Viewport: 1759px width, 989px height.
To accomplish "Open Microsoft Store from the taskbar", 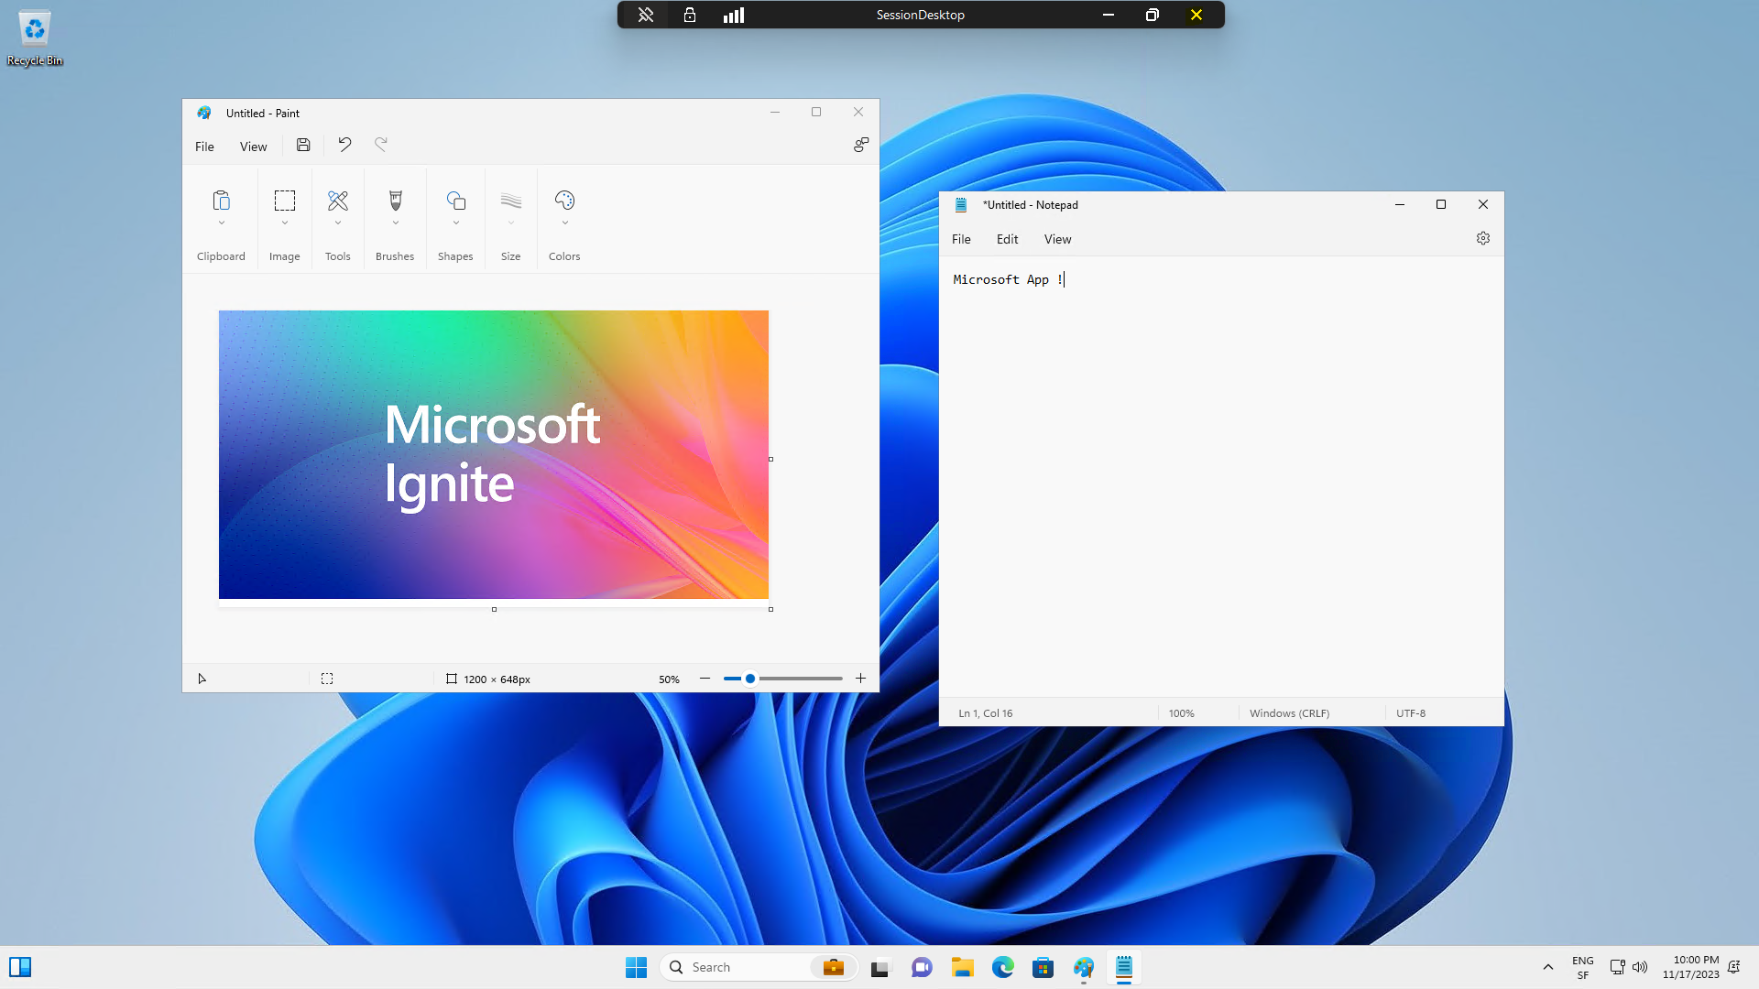I will [1043, 967].
